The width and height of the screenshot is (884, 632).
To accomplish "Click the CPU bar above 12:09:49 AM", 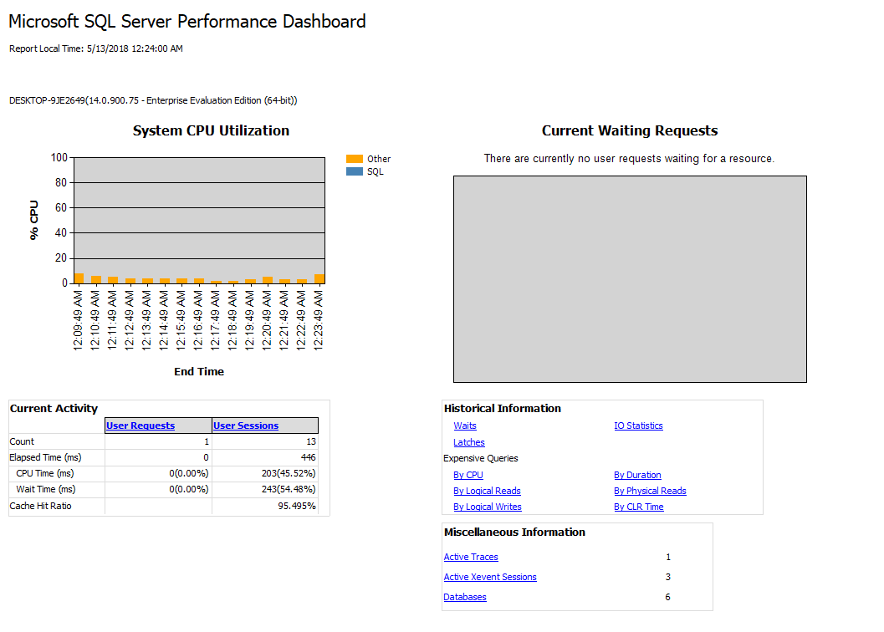I will (x=79, y=278).
